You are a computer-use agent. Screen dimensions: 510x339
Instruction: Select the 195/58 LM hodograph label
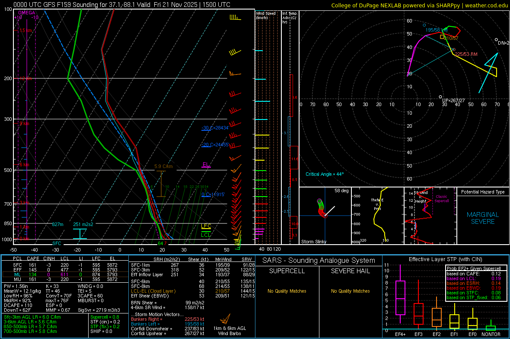(437, 30)
